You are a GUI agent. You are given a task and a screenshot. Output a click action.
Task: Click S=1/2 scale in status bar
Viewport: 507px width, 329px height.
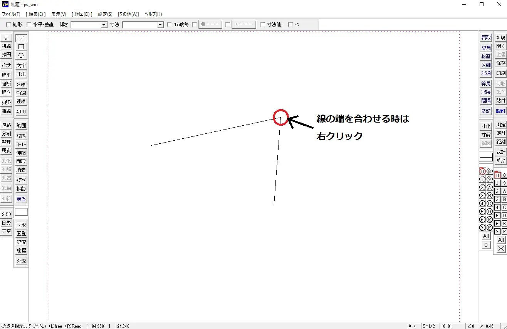(429, 326)
